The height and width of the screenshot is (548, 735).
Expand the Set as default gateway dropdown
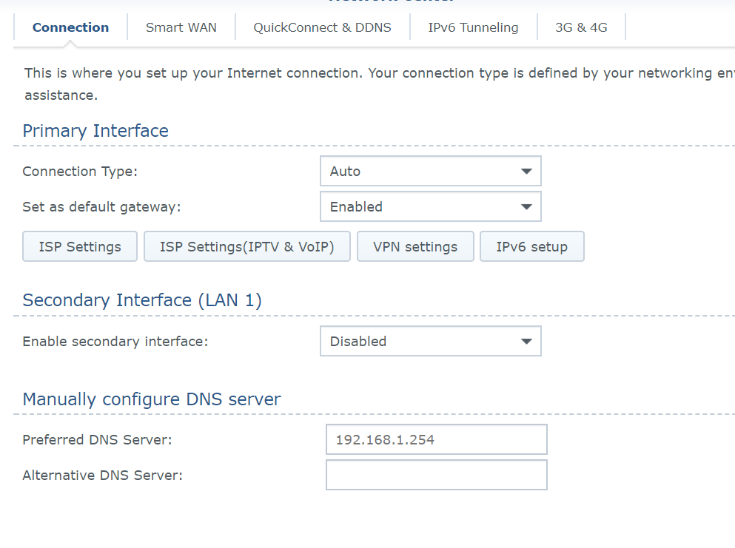pyautogui.click(x=430, y=206)
